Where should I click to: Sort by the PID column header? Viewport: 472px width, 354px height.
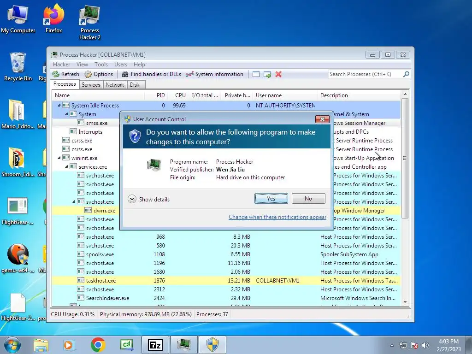point(156,95)
